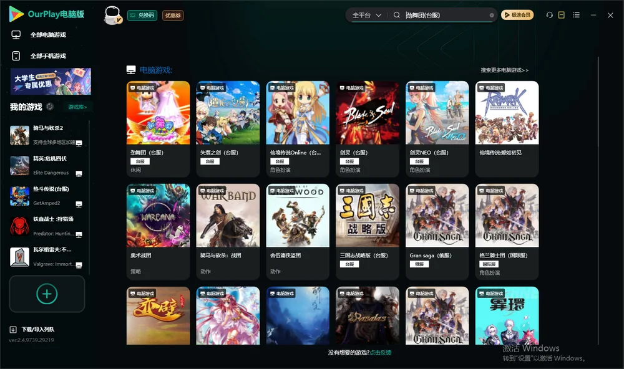This screenshot has height=369, width=624.
Task: Click the 兑换码 redeem code button
Action: click(142, 16)
